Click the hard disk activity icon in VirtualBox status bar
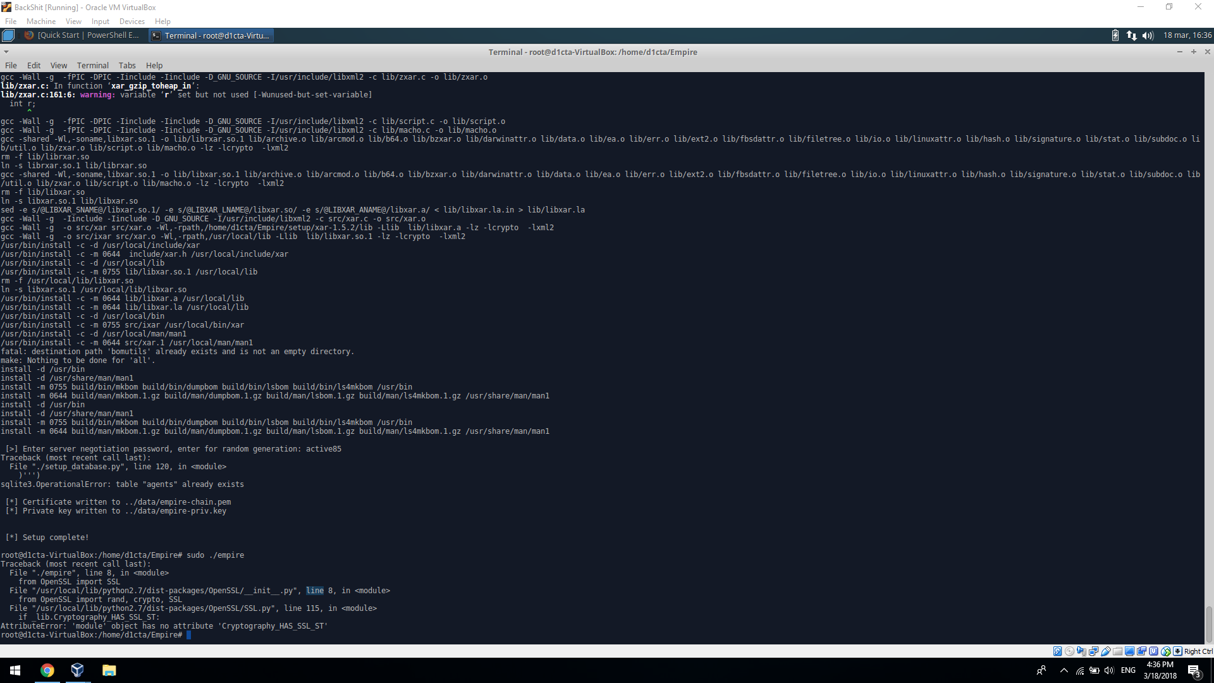Screen dimensions: 1214x683 (1058, 651)
